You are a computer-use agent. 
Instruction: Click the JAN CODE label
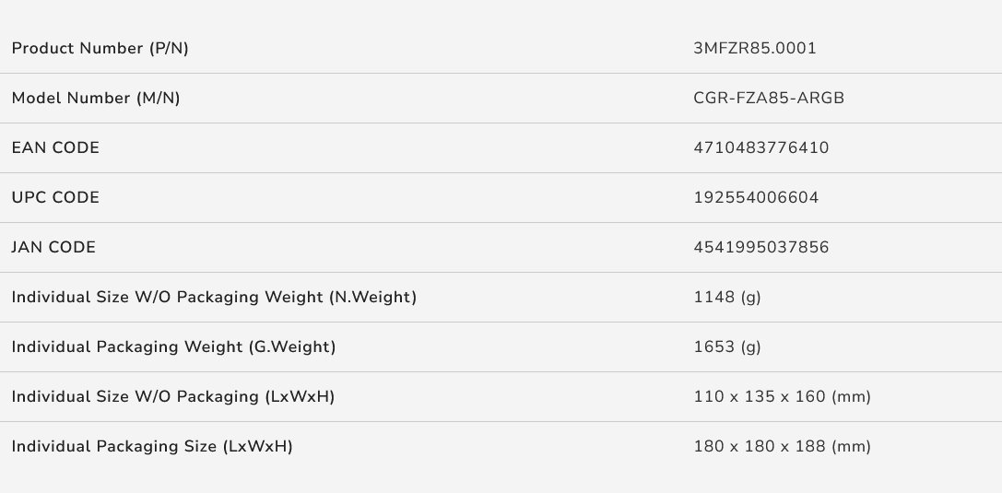[x=53, y=247]
